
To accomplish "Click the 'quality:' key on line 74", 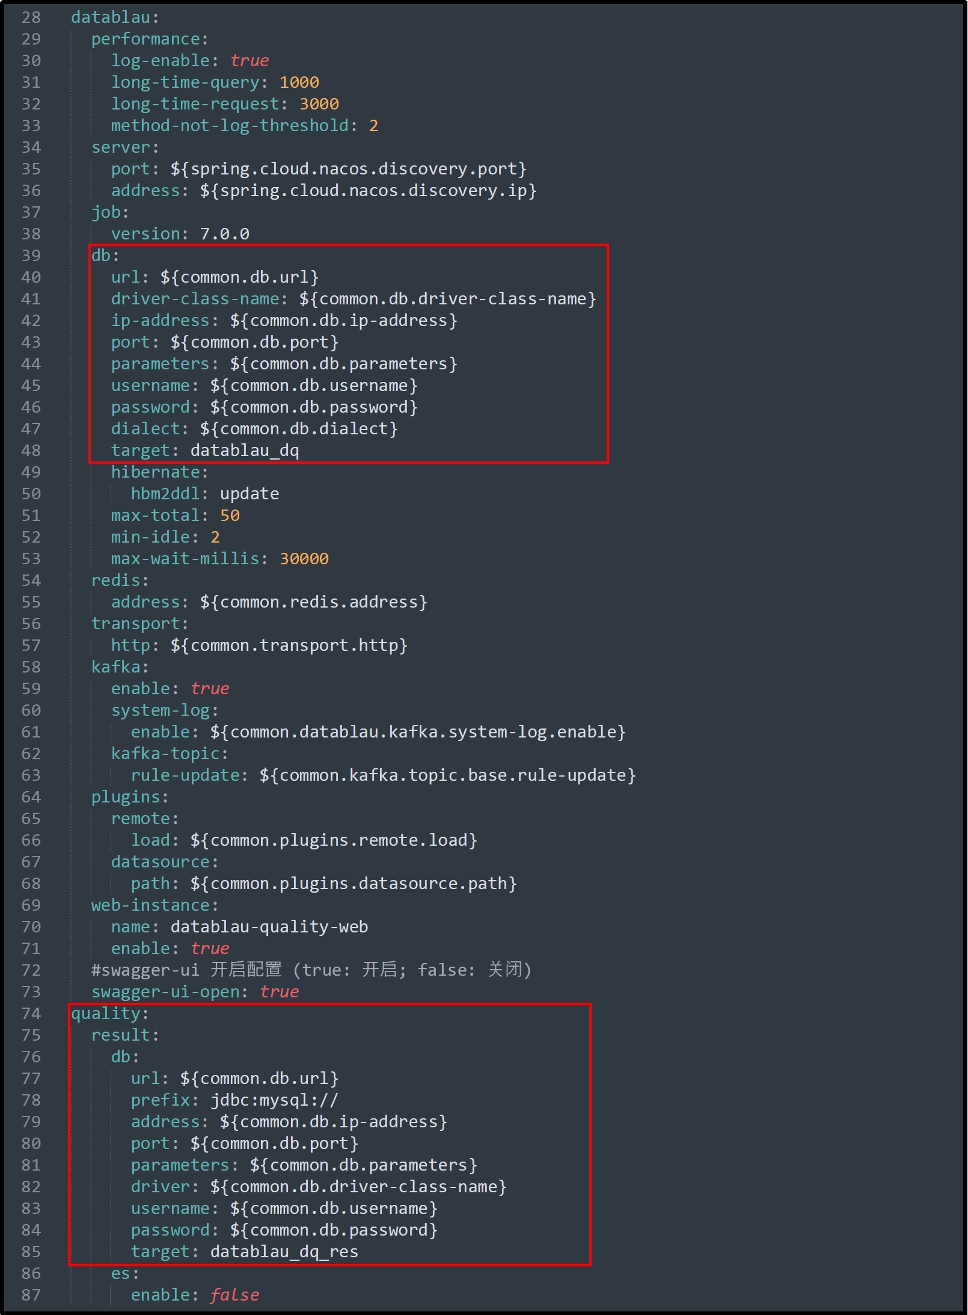I will (x=110, y=1014).
